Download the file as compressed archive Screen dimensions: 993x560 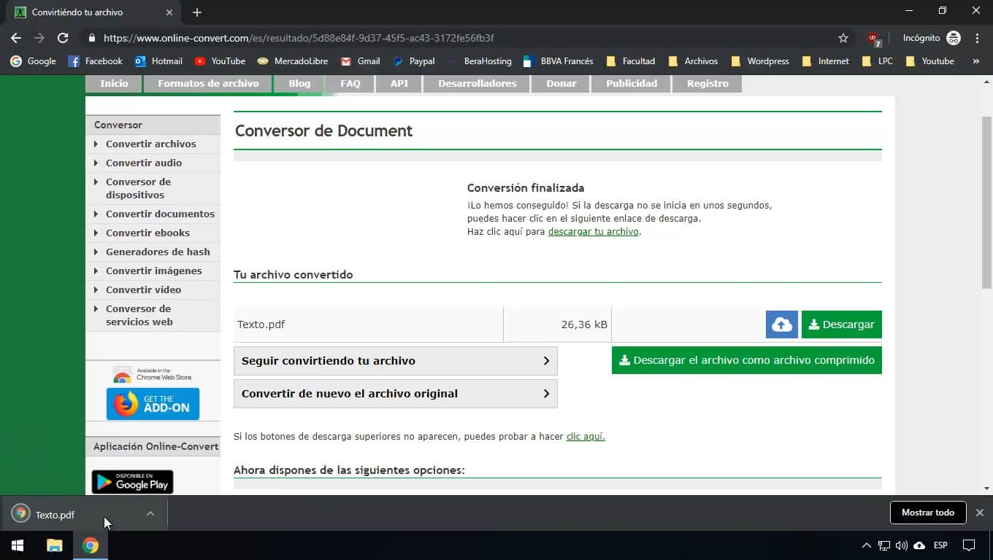point(746,360)
